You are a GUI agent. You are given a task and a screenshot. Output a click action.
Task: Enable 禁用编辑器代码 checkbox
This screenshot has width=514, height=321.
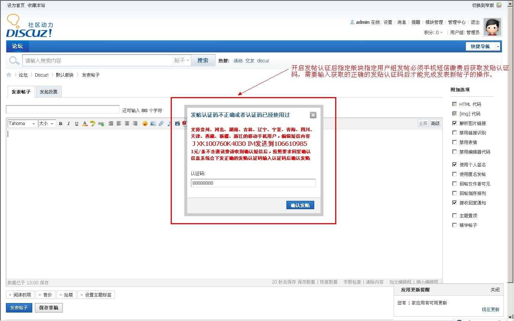click(x=455, y=152)
